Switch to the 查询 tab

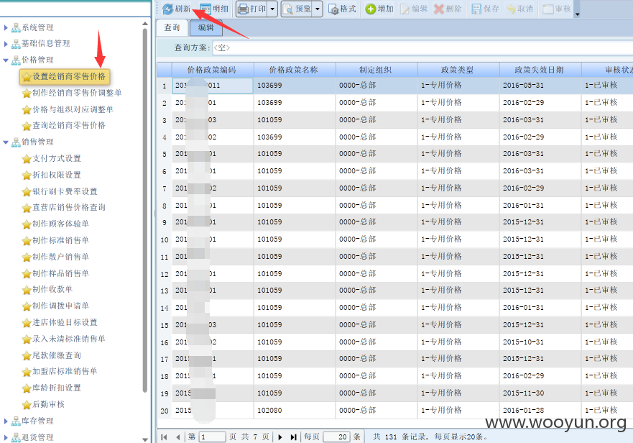click(172, 27)
